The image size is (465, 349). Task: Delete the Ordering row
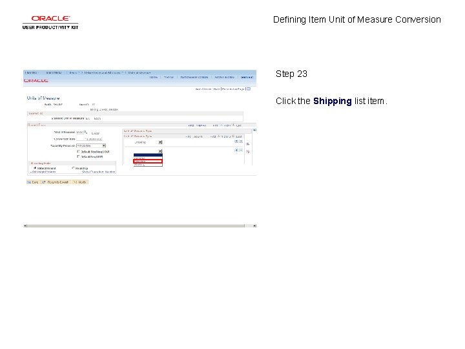241,142
